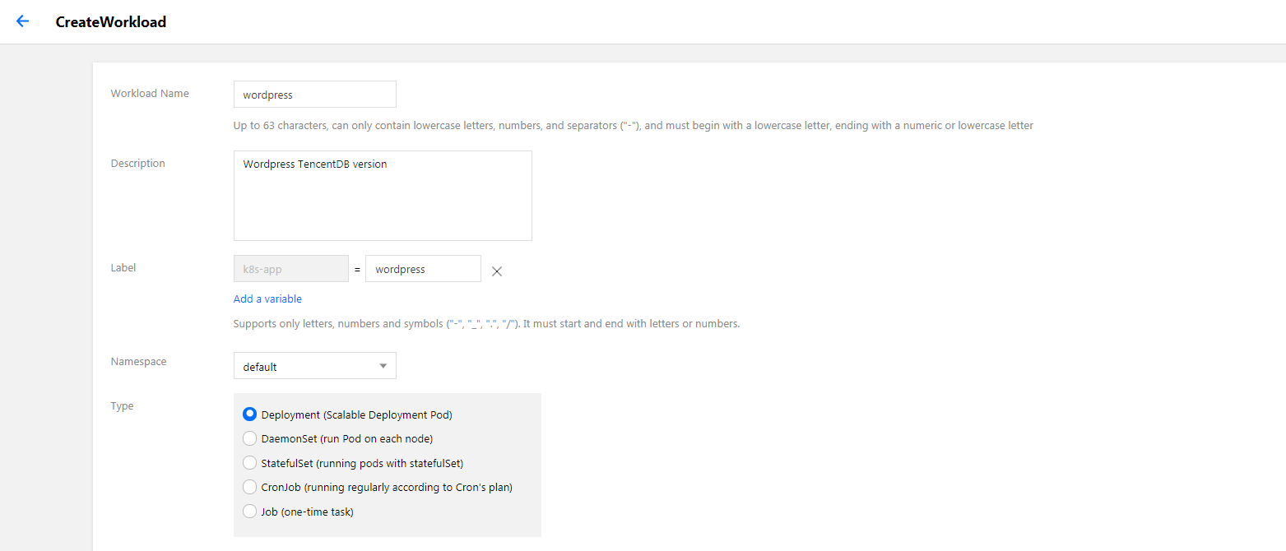Viewport: 1286px width, 551px height.
Task: Click the Description field label
Action: click(138, 164)
